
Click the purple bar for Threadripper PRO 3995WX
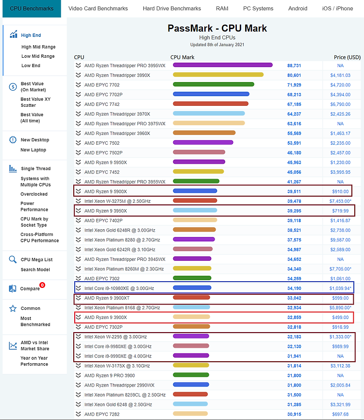(223, 65)
